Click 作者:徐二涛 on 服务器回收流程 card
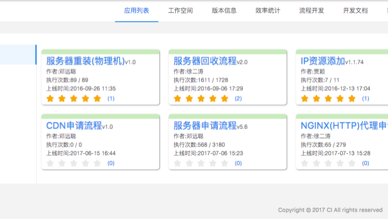This screenshot has height=219, width=388. pos(188,71)
